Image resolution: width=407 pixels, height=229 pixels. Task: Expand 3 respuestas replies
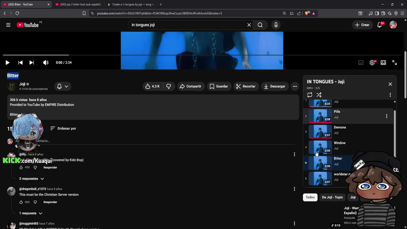click(31, 179)
